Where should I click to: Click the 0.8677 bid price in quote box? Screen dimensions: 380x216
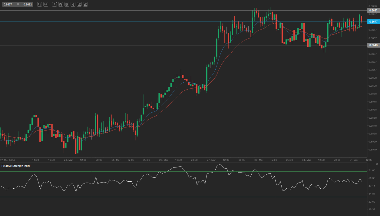(x=8, y=4)
